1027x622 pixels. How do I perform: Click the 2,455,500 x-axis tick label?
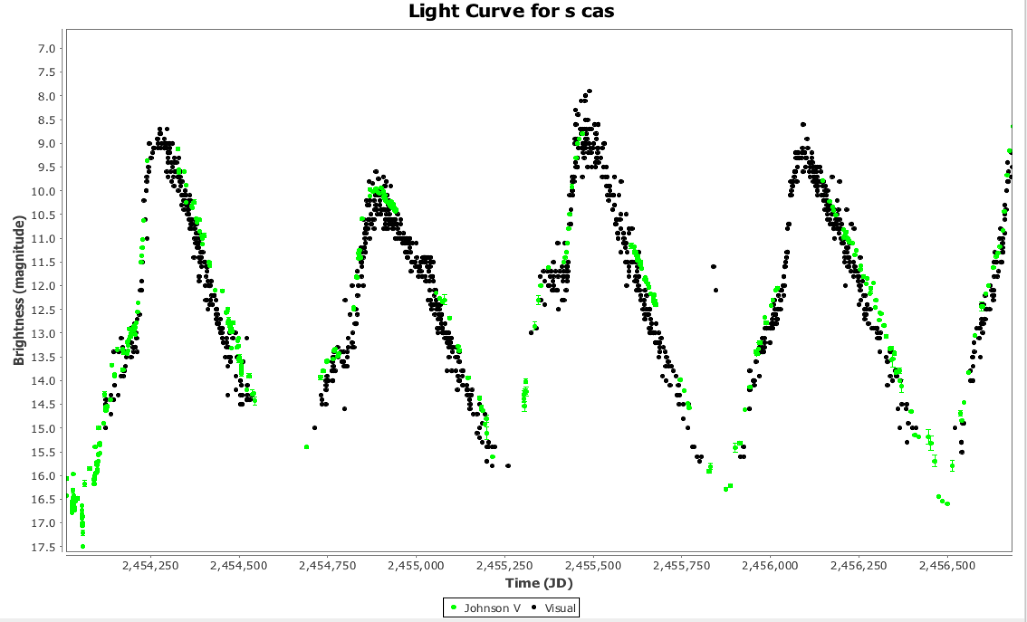pyautogui.click(x=594, y=566)
